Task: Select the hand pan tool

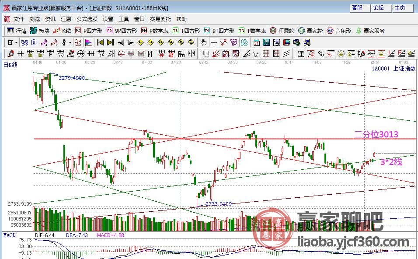Action: tap(203, 43)
